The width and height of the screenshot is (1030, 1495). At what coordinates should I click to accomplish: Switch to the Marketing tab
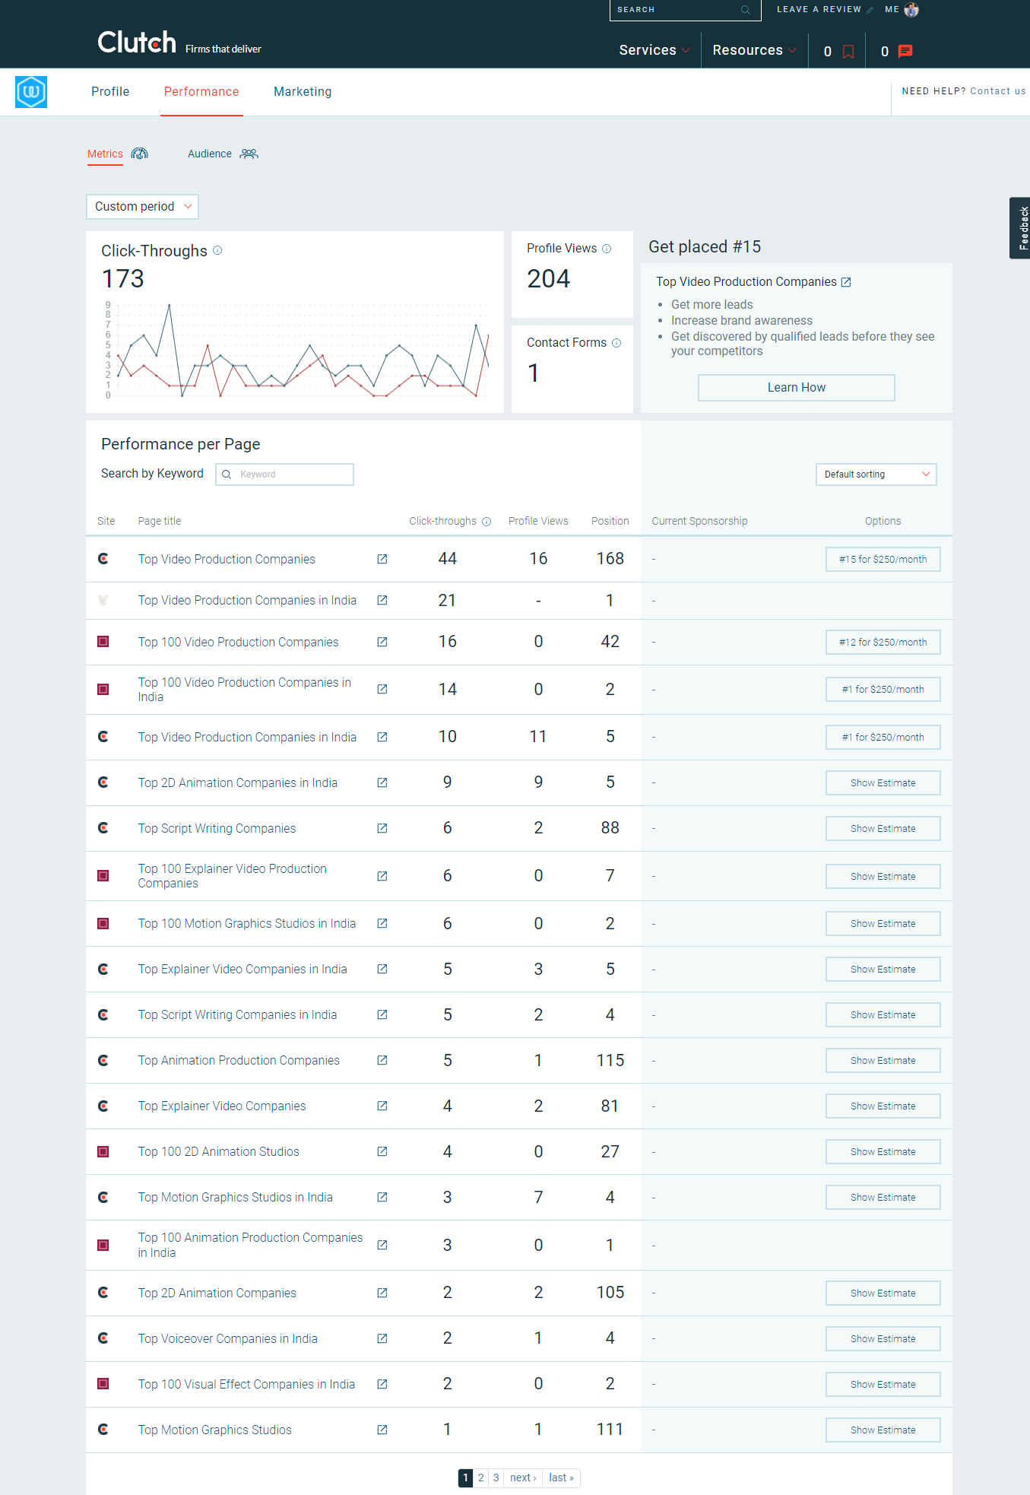[303, 92]
